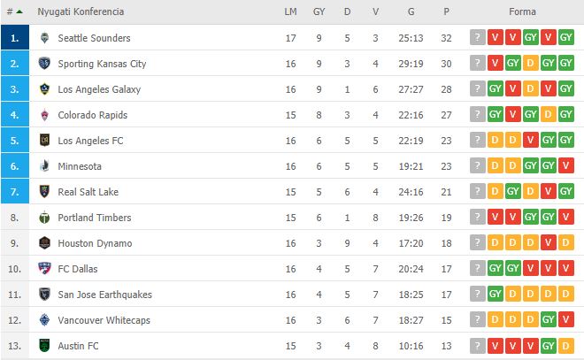The image size is (584, 360).
Task: Click Vancouver Whitecaps' green GY form badge
Action: tap(549, 320)
